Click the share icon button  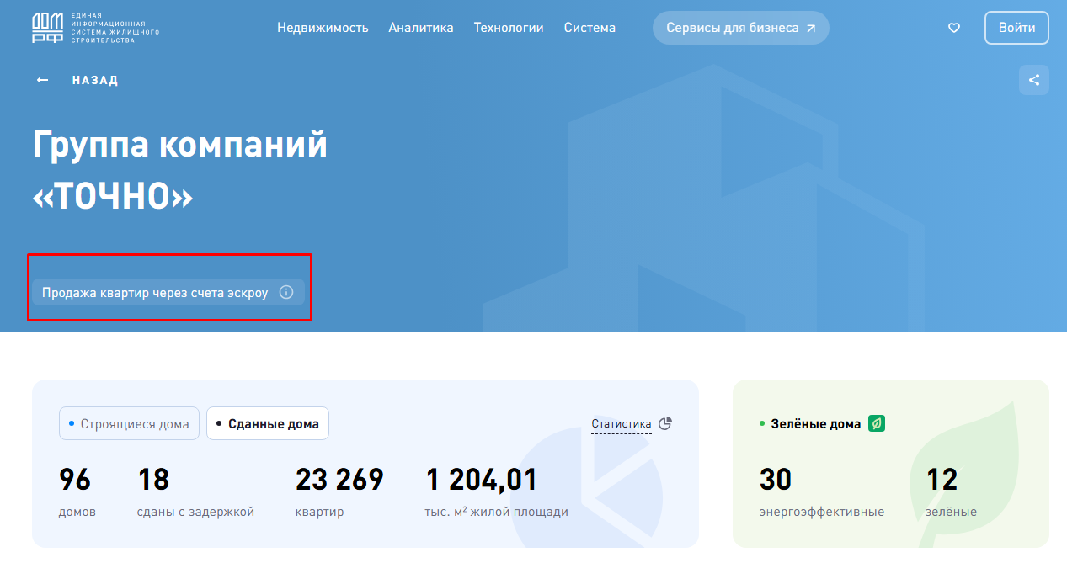coord(1034,80)
